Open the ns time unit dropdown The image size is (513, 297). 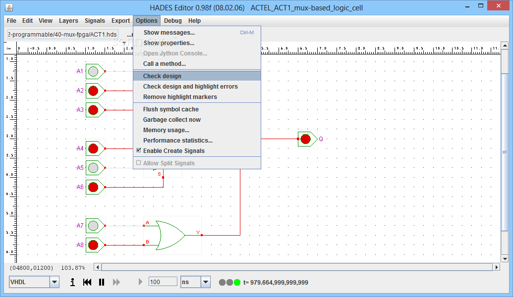point(206,282)
